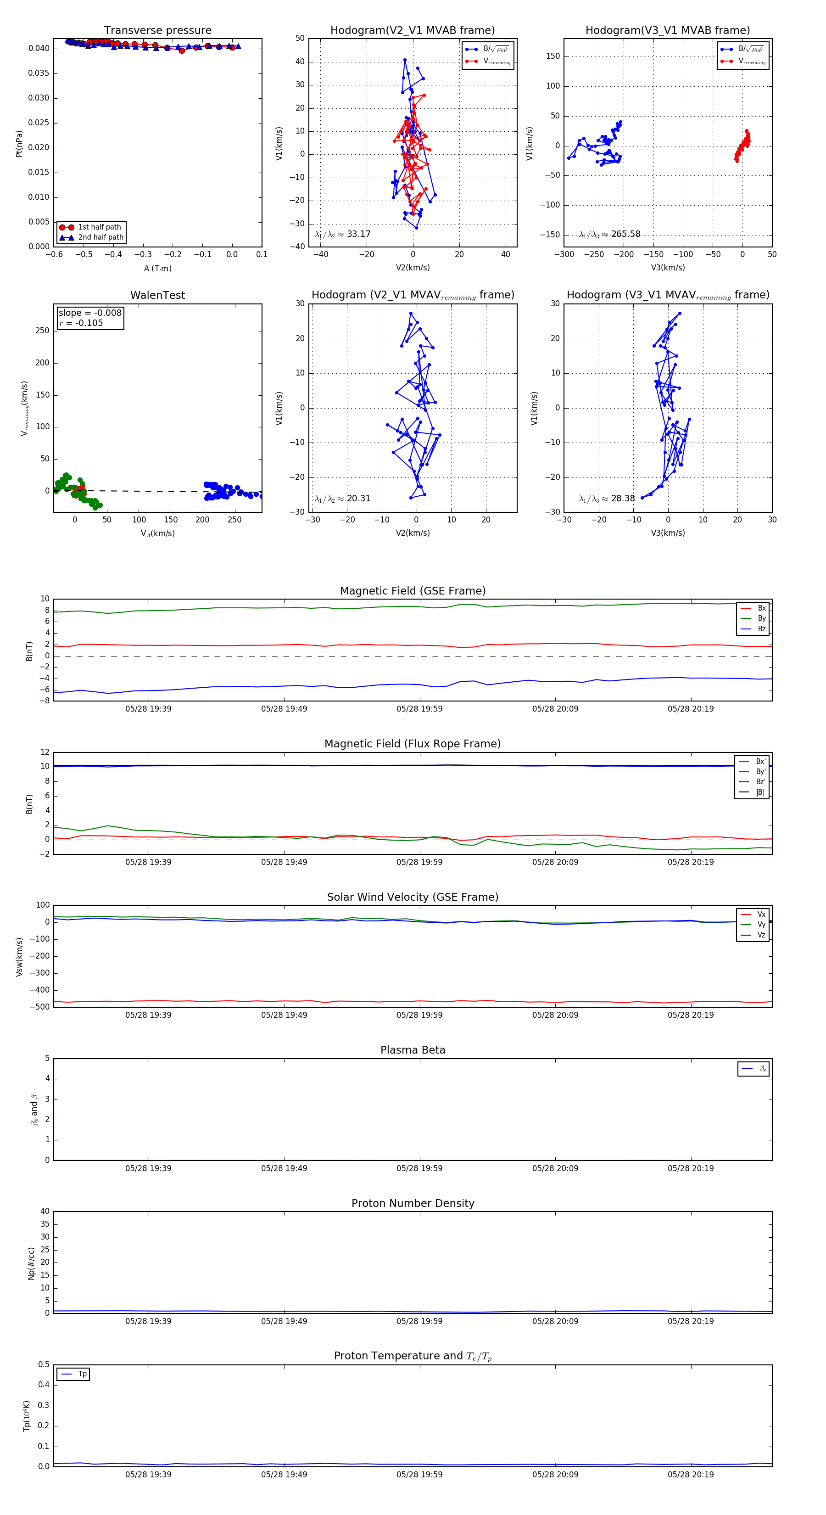Image resolution: width=826 pixels, height=1515 pixels.
Task: Click the 'slope = -0.008' annotation
Action: click(x=90, y=313)
